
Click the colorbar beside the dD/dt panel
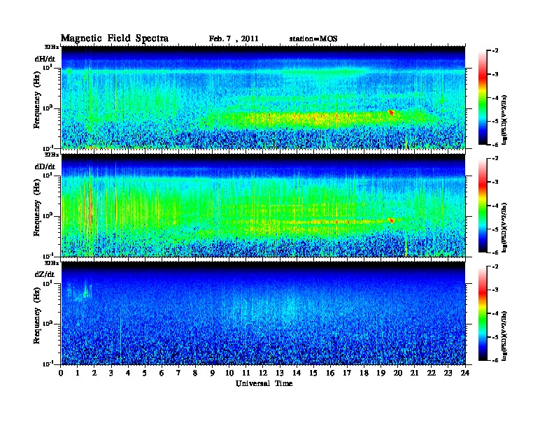pos(483,205)
